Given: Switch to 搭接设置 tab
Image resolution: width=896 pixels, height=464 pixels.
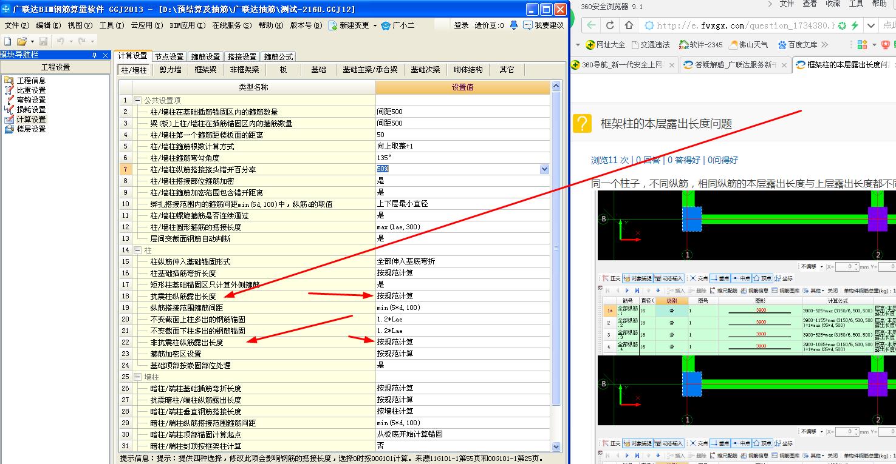Looking at the screenshot, I should coord(242,56).
